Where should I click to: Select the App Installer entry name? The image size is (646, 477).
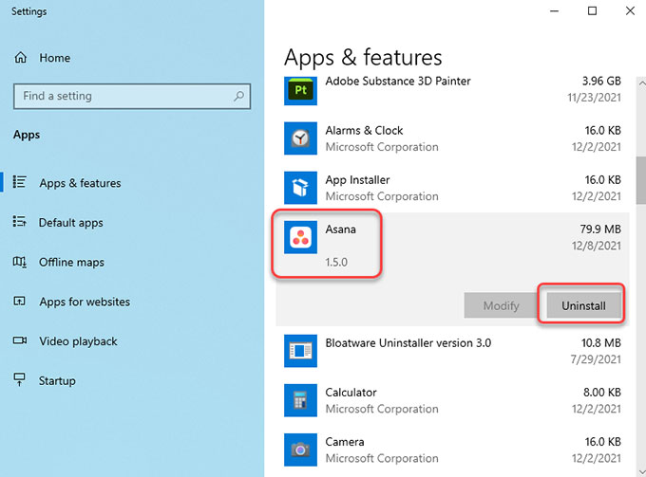tap(357, 179)
